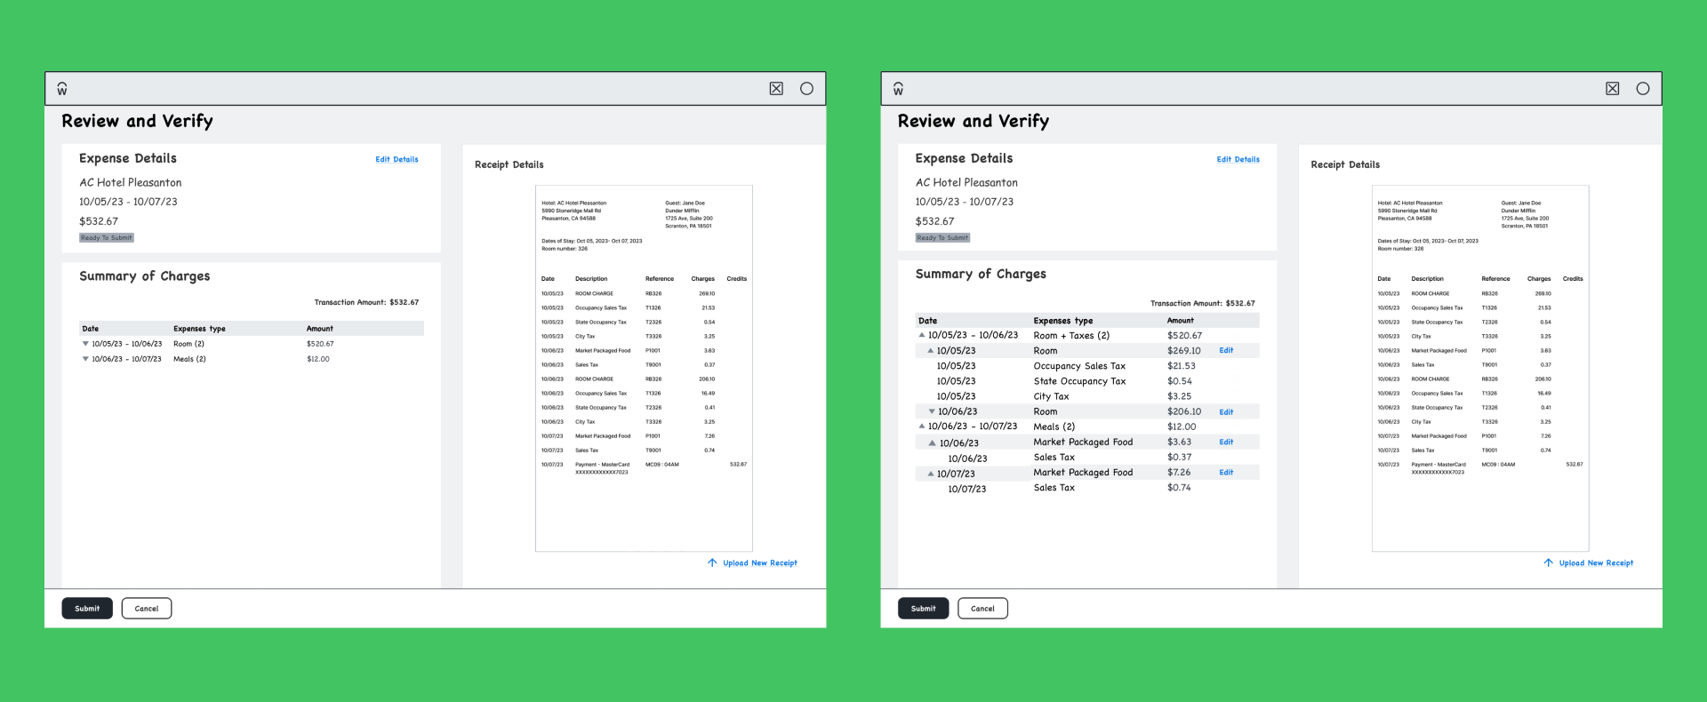Viewport: 1707px width, 702px height.
Task: Click the Cancel button in left window
Action: click(x=147, y=609)
